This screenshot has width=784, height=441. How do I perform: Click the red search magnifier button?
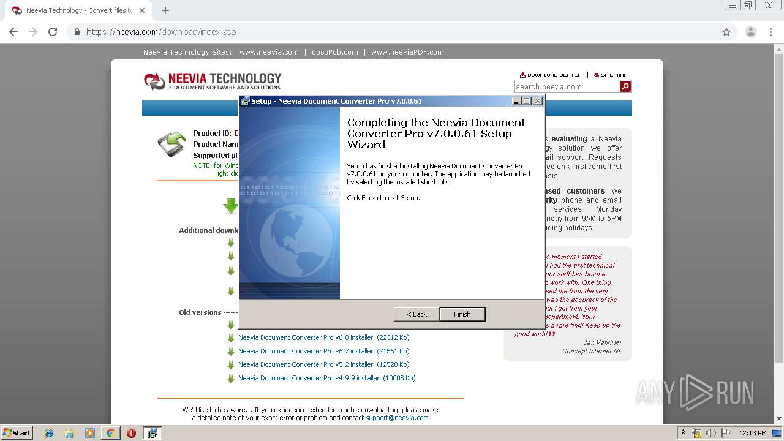click(625, 86)
